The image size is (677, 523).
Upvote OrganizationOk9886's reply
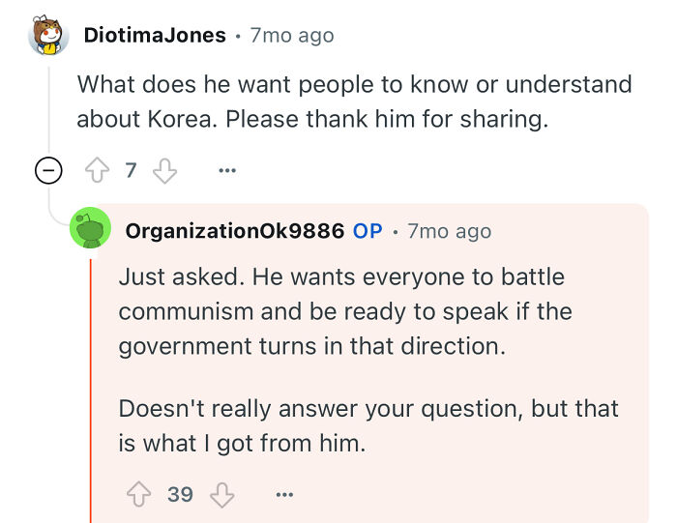pyautogui.click(x=137, y=495)
